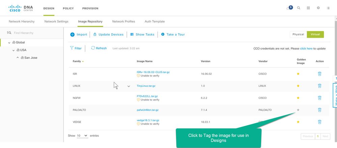Screen dimensions: 337x148
Task: Open the Cisco DNA Center home logo
Action: (21, 8)
